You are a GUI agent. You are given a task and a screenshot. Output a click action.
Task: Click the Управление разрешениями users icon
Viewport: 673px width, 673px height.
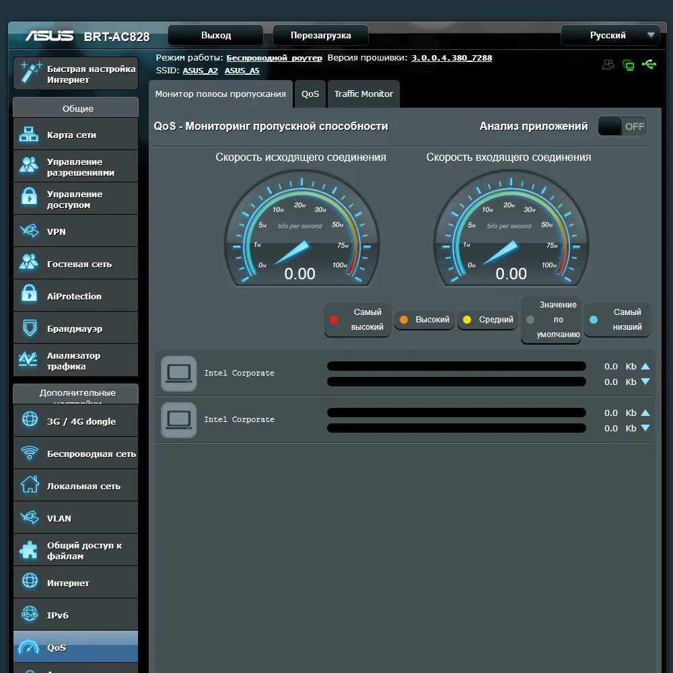point(29,164)
